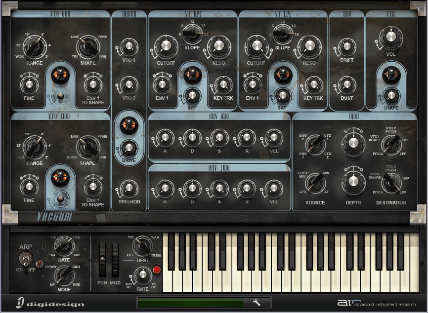Click the ARP MODE rotary selector
This screenshot has height=313, width=428.
(64, 274)
